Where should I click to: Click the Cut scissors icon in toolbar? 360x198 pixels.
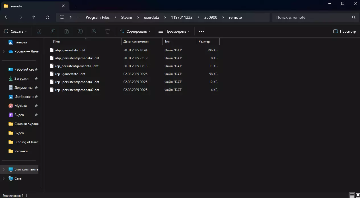(39, 31)
